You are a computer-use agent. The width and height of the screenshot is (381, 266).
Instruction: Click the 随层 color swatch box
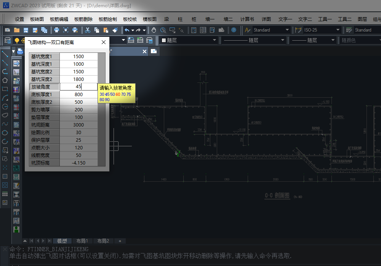(164, 40)
